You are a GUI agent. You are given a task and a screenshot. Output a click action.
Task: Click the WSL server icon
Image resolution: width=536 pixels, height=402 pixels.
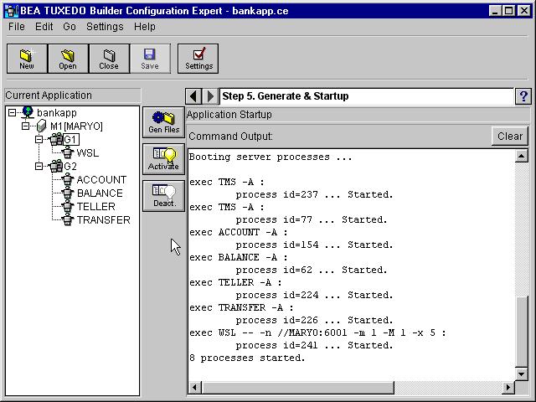click(68, 152)
